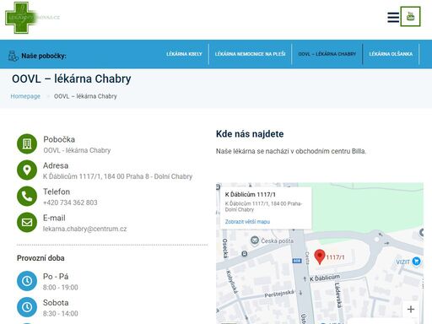Click the green cross pharmacy logo

click(21, 18)
